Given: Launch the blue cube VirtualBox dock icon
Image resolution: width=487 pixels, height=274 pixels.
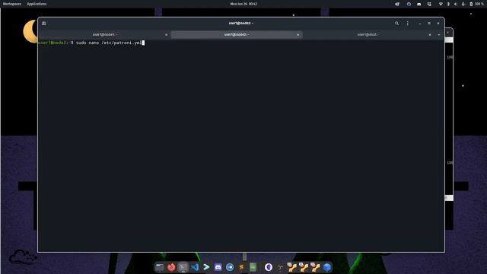Looking at the screenshot, I should 326,267.
